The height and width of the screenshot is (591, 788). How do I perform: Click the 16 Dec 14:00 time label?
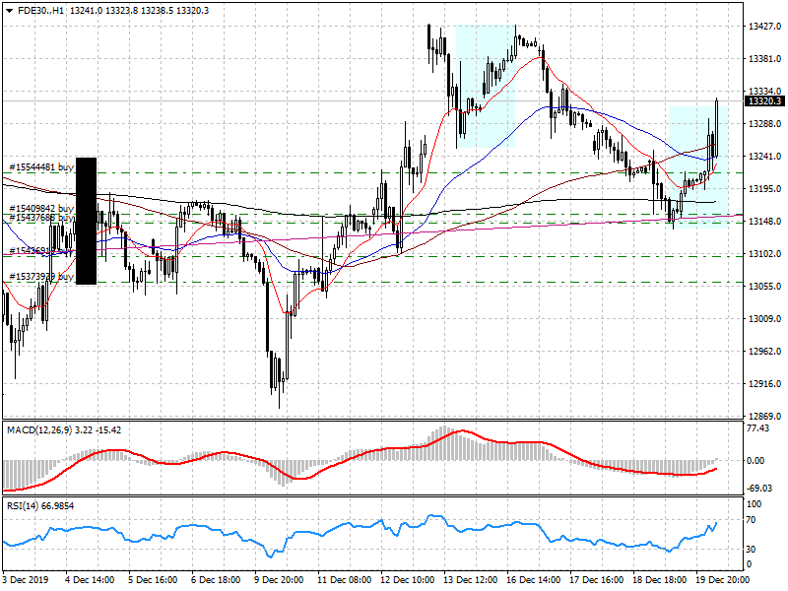pyautogui.click(x=533, y=580)
